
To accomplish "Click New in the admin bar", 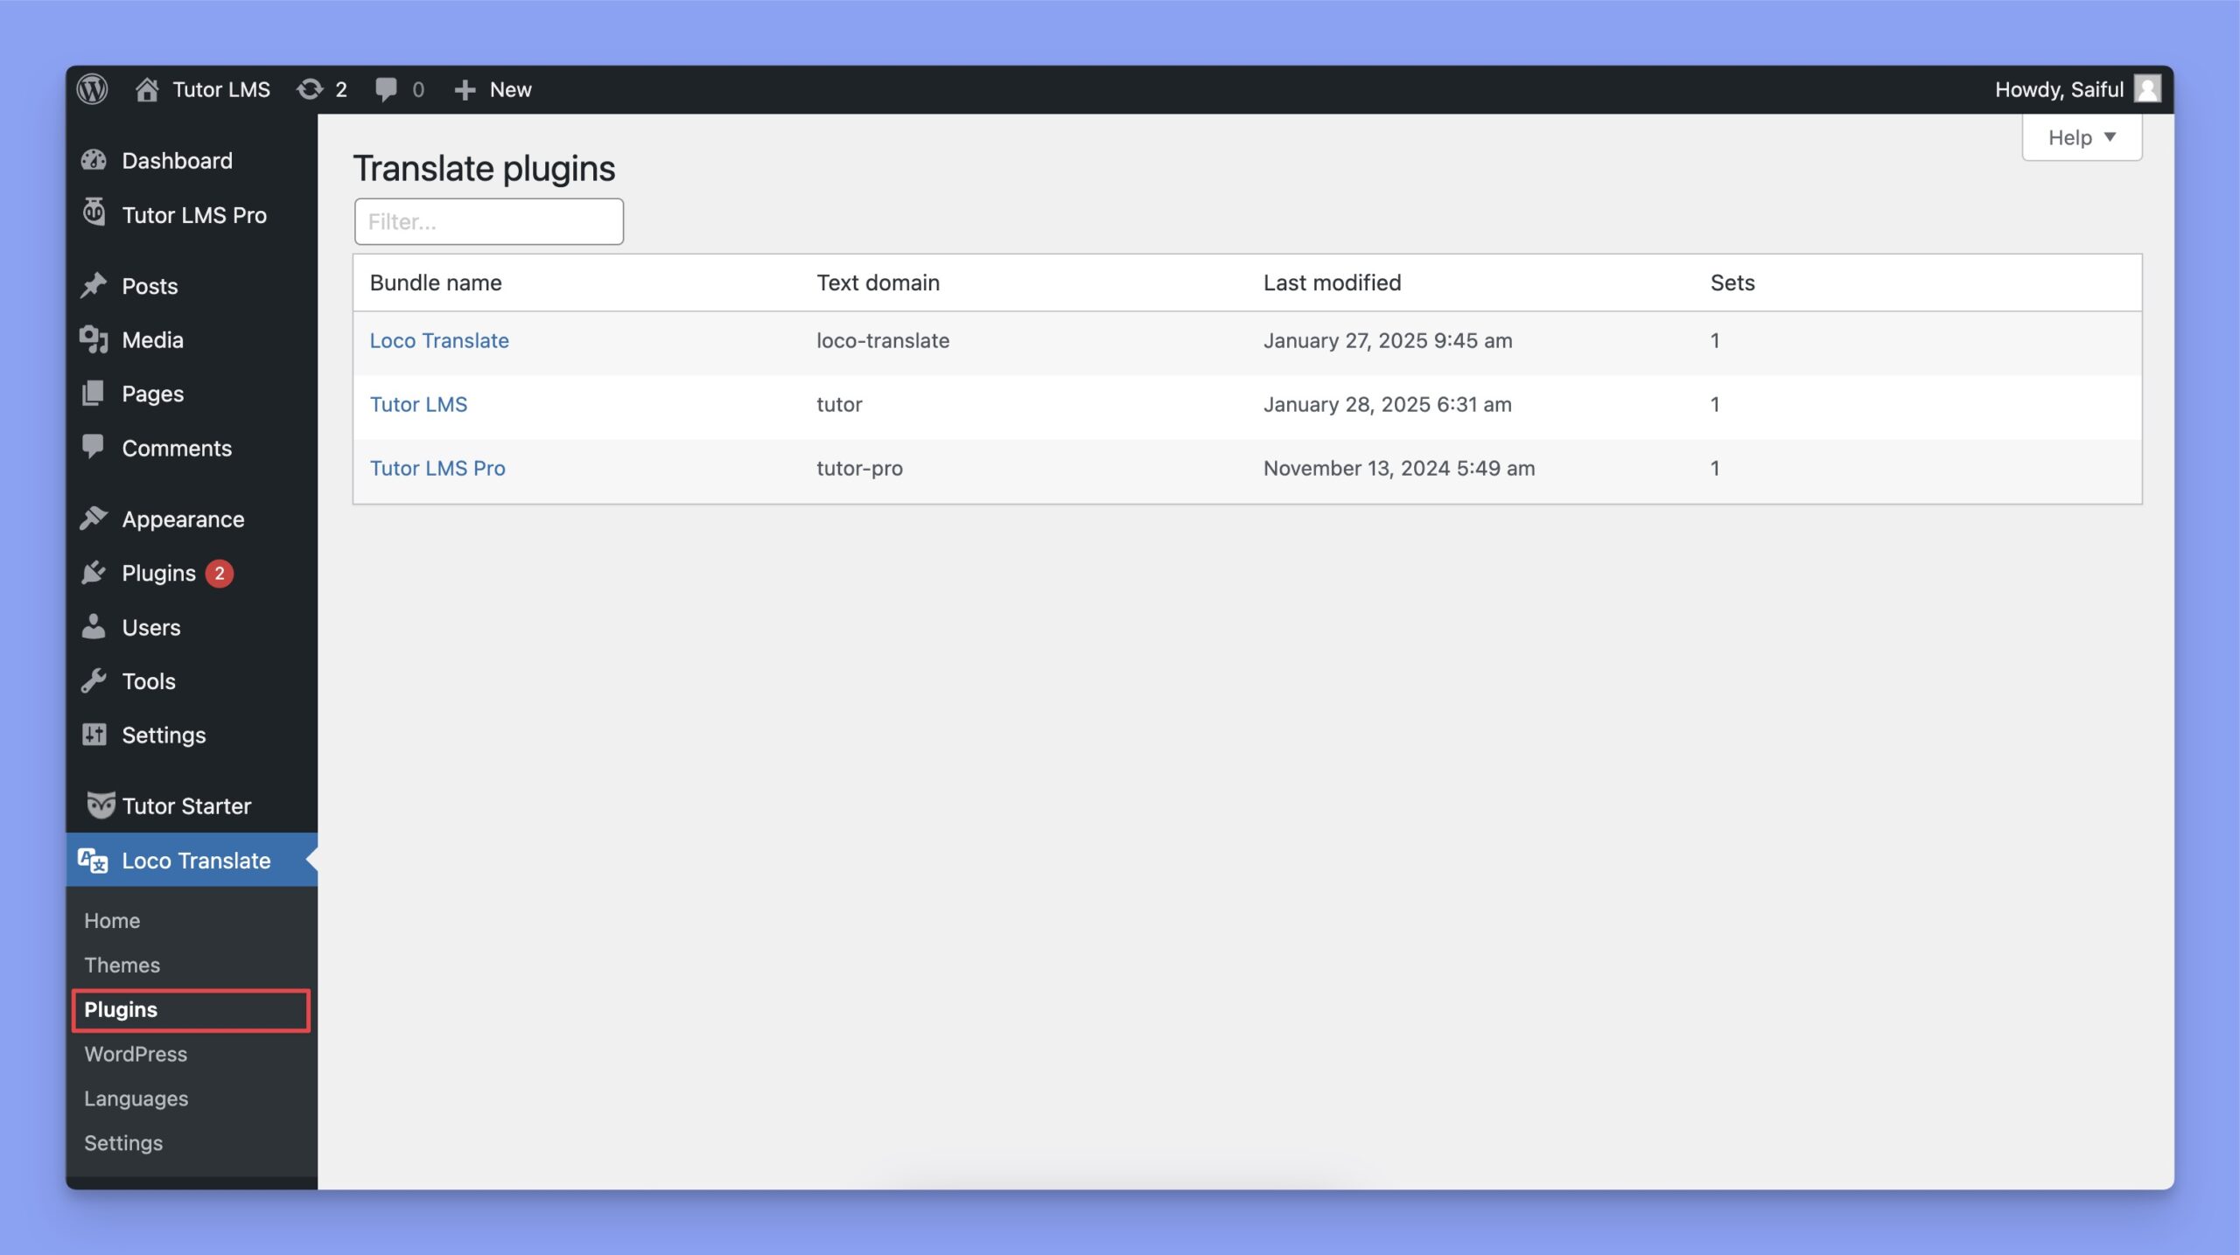I will pos(511,89).
